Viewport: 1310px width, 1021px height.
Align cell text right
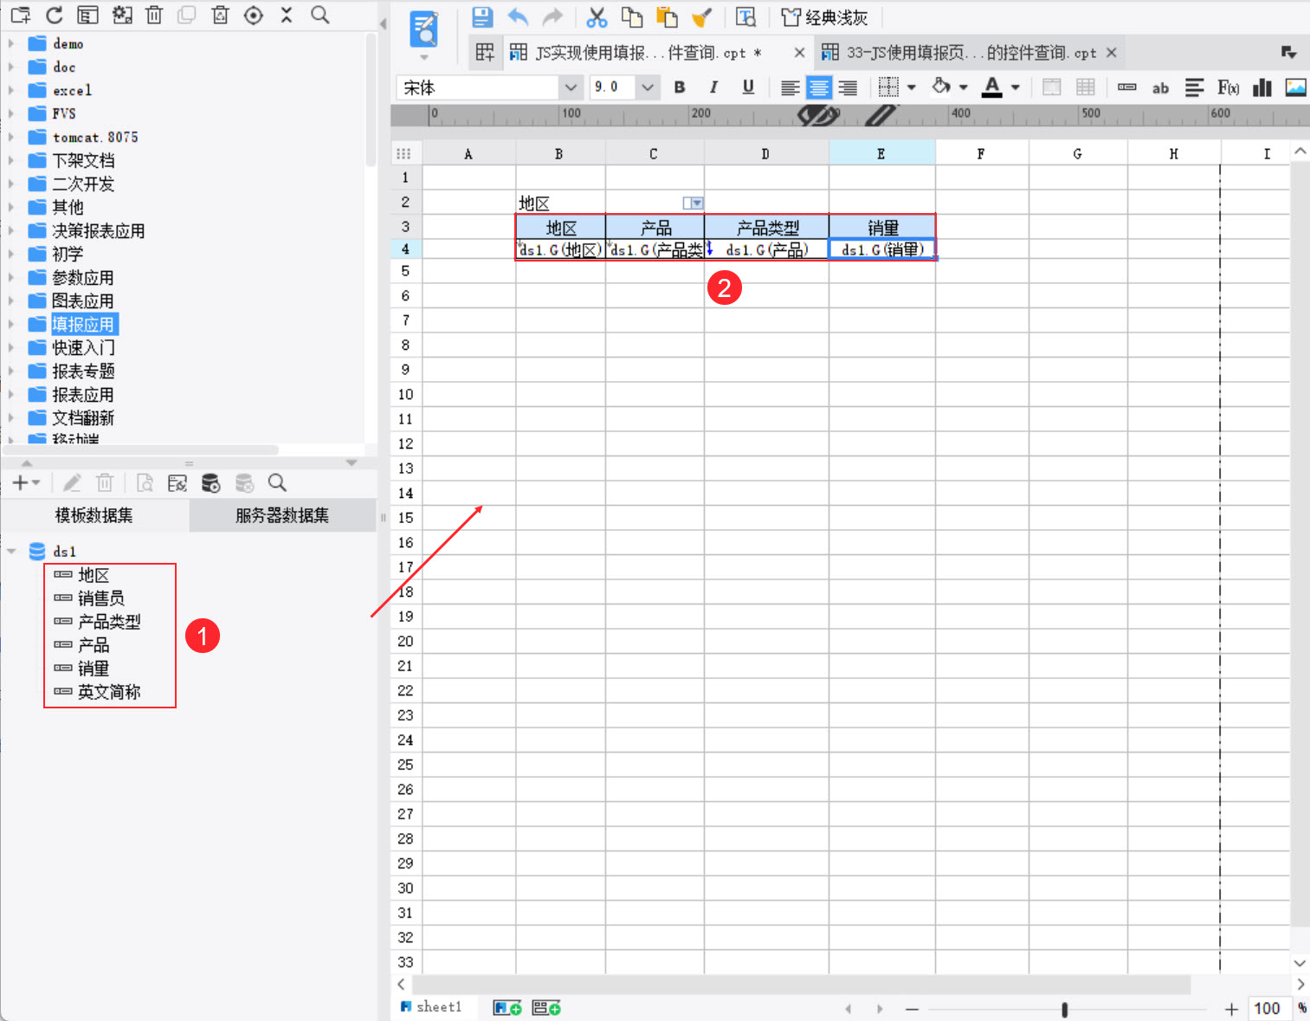(848, 87)
